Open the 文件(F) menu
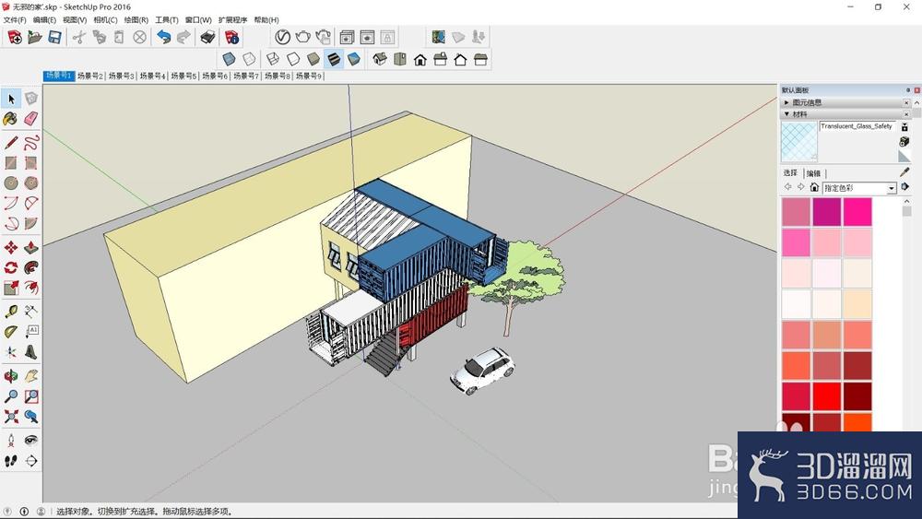922x519 pixels. (15, 19)
